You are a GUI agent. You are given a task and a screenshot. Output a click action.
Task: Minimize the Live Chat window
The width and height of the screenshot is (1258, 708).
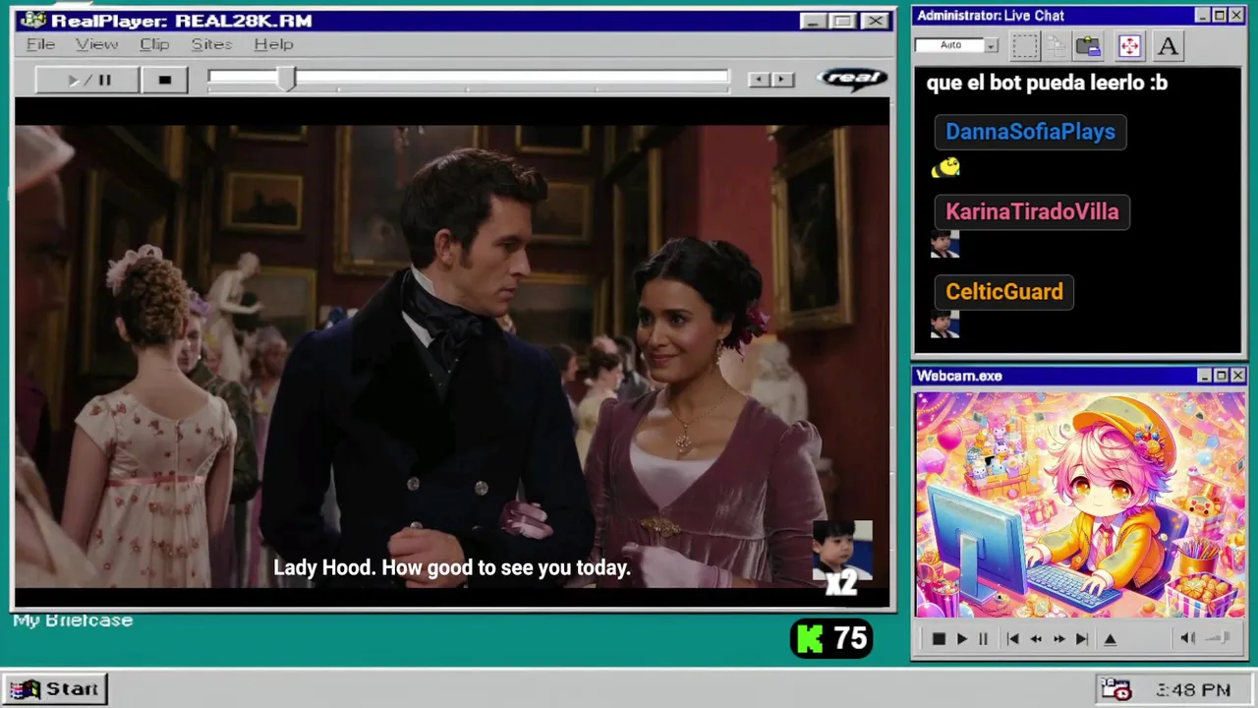tap(1203, 16)
